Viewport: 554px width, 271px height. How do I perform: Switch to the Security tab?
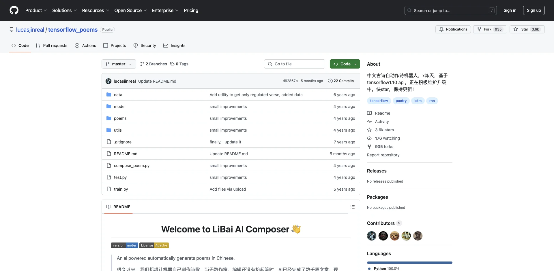pos(145,46)
